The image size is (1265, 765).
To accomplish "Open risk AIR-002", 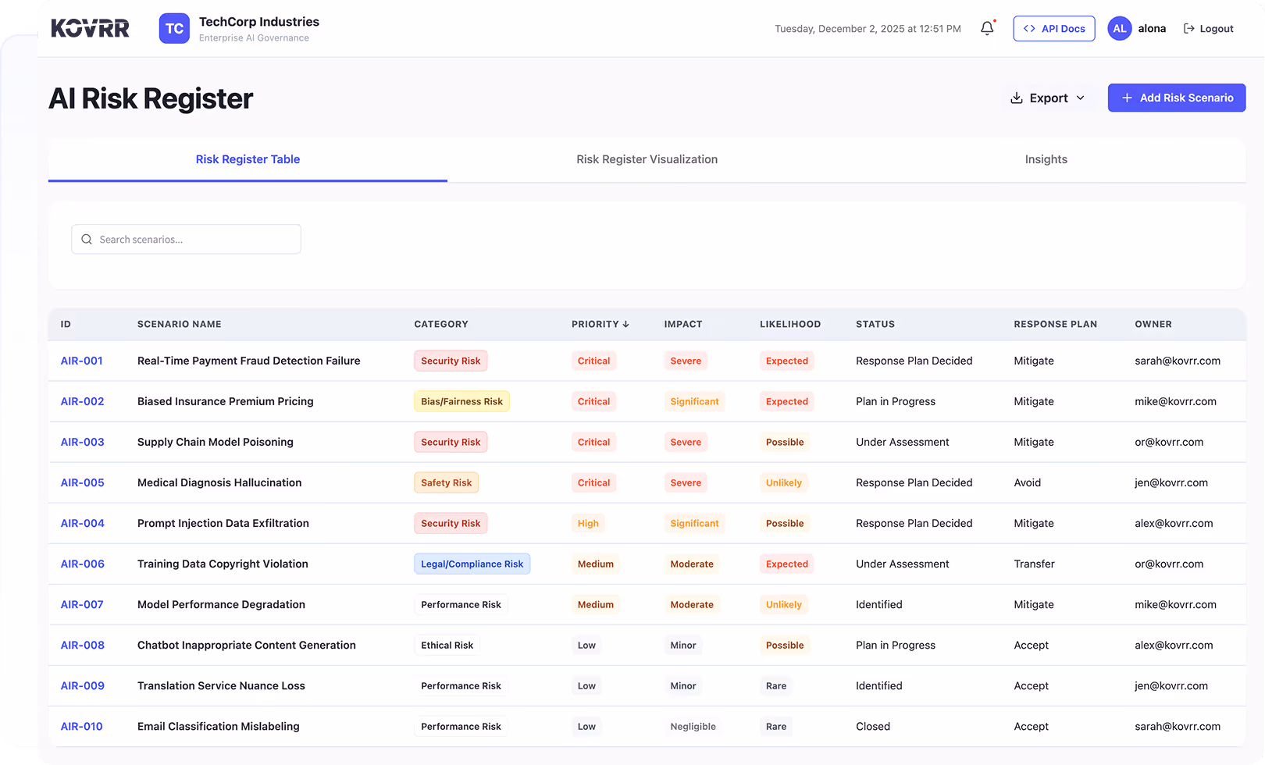I will pyautogui.click(x=83, y=401).
